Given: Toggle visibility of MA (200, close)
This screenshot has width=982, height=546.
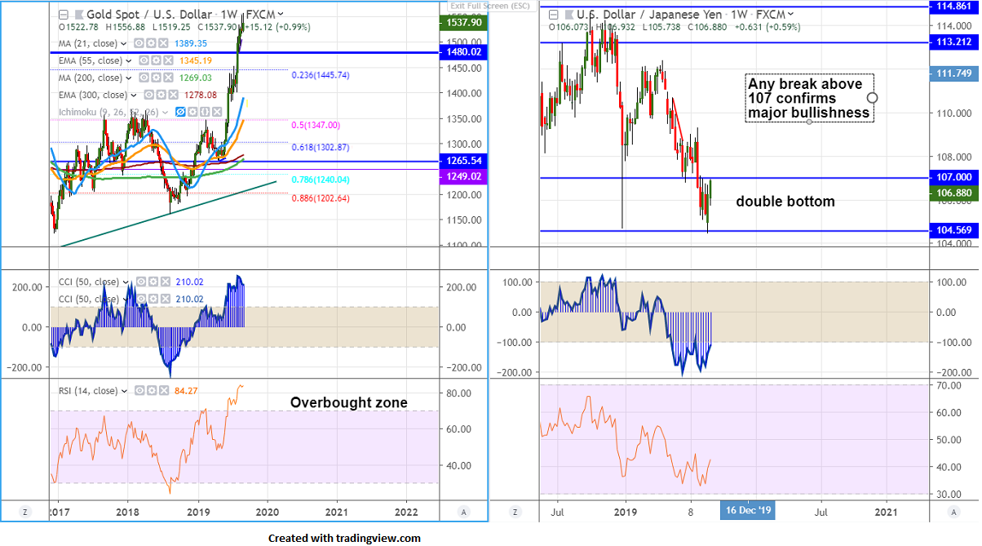Looking at the screenshot, I should pos(144,78).
